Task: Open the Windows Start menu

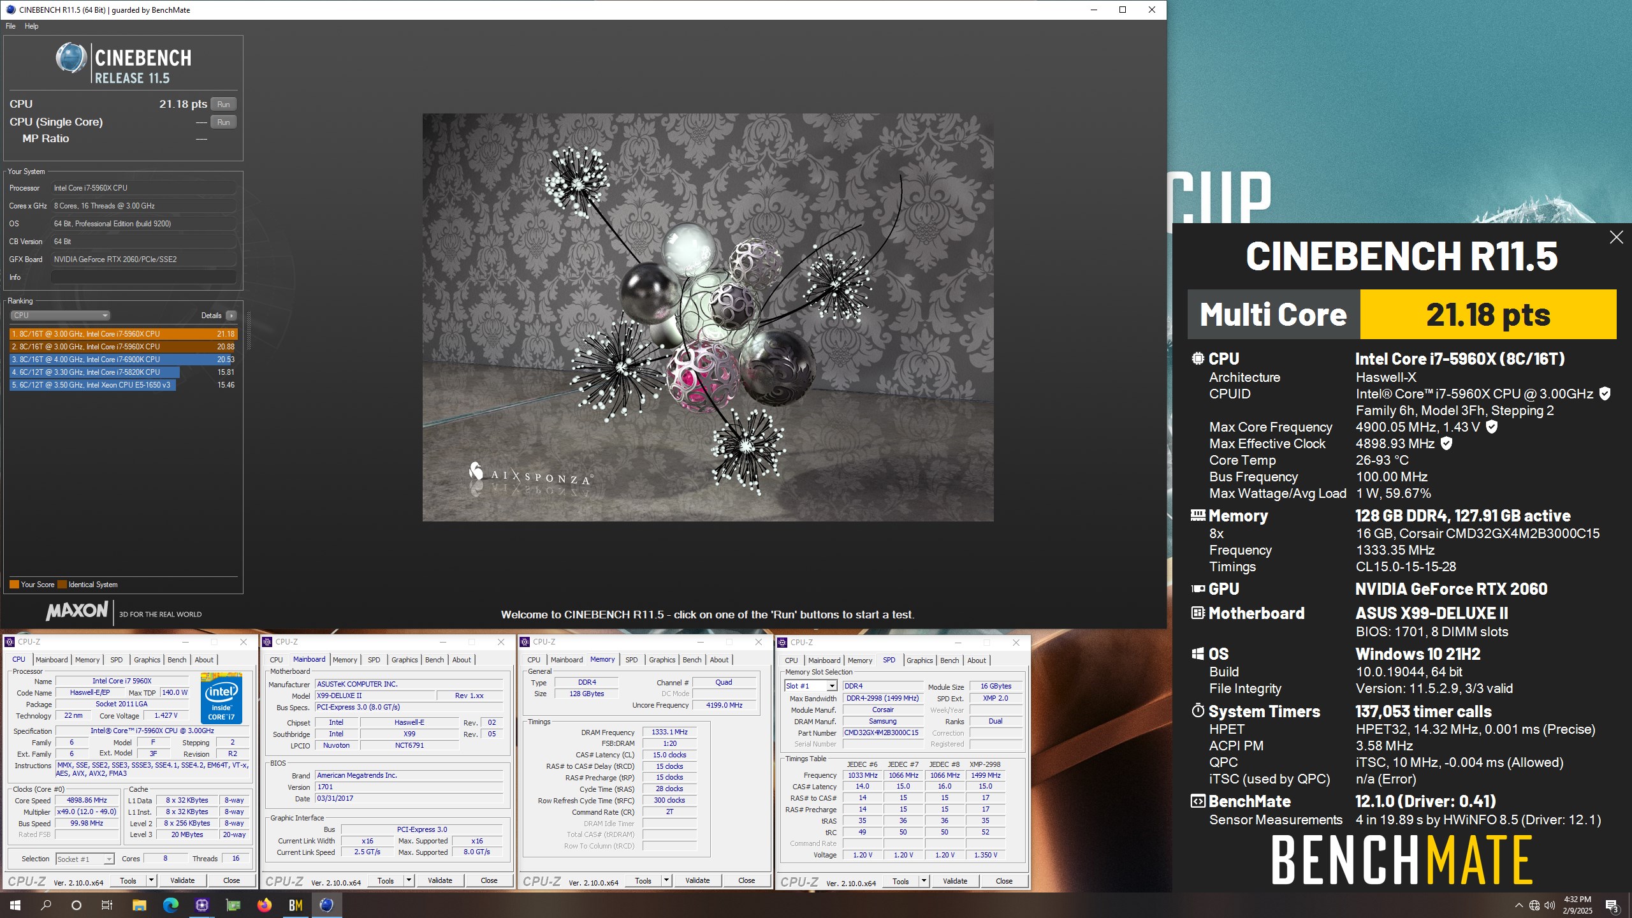Action: coord(15,905)
